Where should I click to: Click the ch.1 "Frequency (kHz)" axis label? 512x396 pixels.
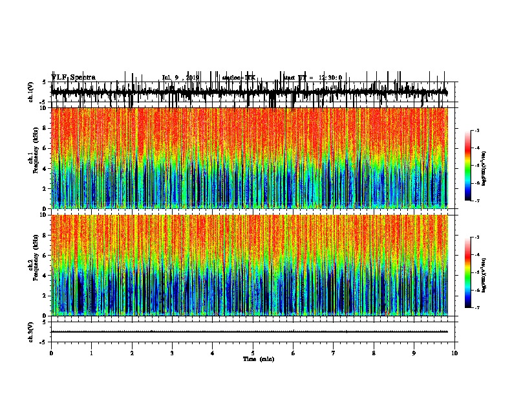click(x=36, y=151)
